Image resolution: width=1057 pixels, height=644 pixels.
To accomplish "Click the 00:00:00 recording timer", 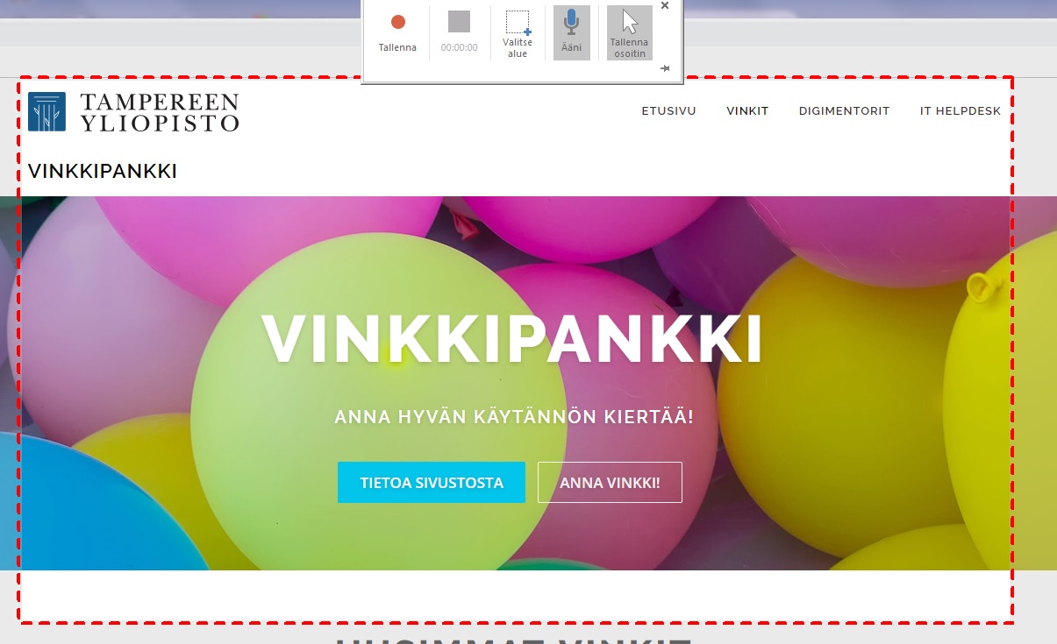I will point(459,47).
